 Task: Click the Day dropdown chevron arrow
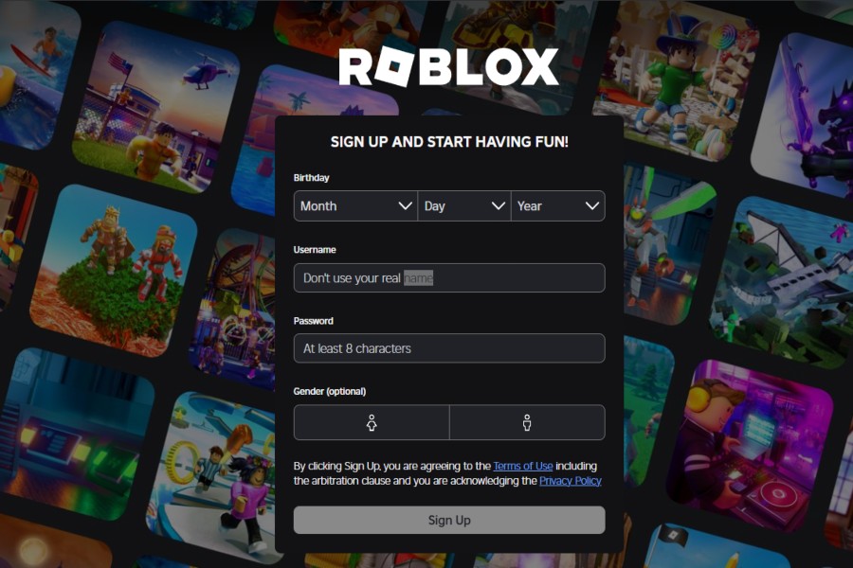pyautogui.click(x=498, y=206)
